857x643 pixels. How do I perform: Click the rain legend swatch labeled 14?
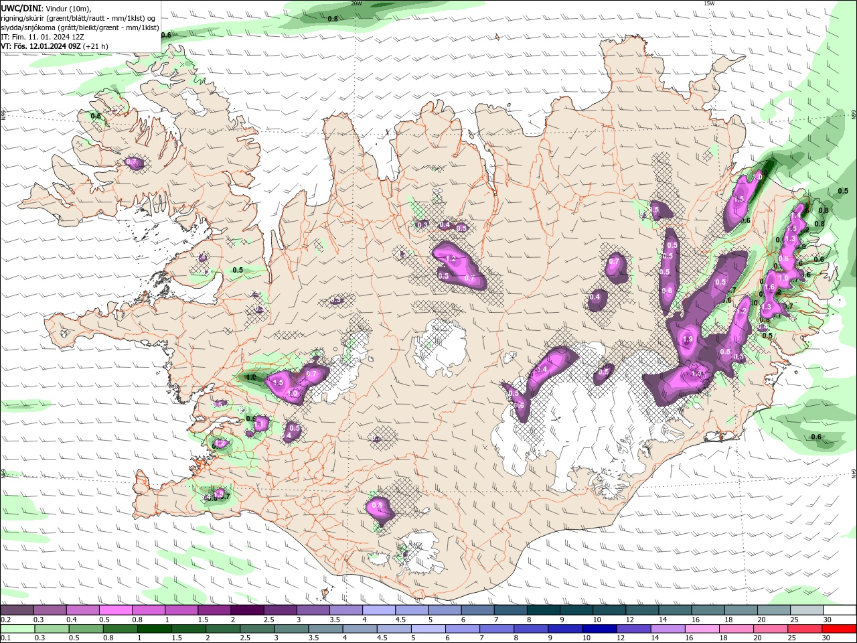pyautogui.click(x=668, y=629)
